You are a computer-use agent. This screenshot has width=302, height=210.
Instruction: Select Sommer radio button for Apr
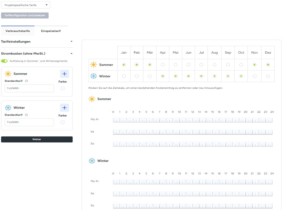[163, 65]
